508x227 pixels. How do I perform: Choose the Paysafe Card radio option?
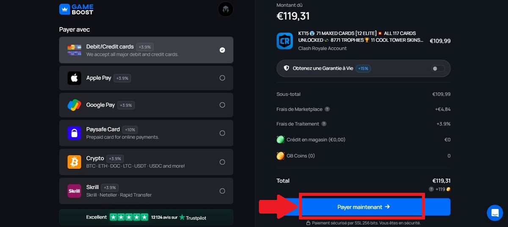[222, 133]
